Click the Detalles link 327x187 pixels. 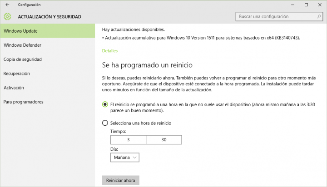[x=110, y=51]
